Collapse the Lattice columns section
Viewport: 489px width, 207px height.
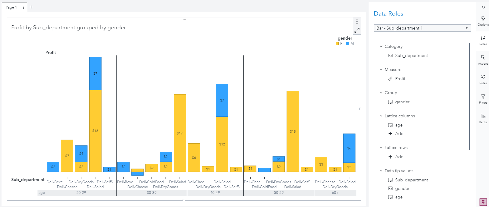381,116
